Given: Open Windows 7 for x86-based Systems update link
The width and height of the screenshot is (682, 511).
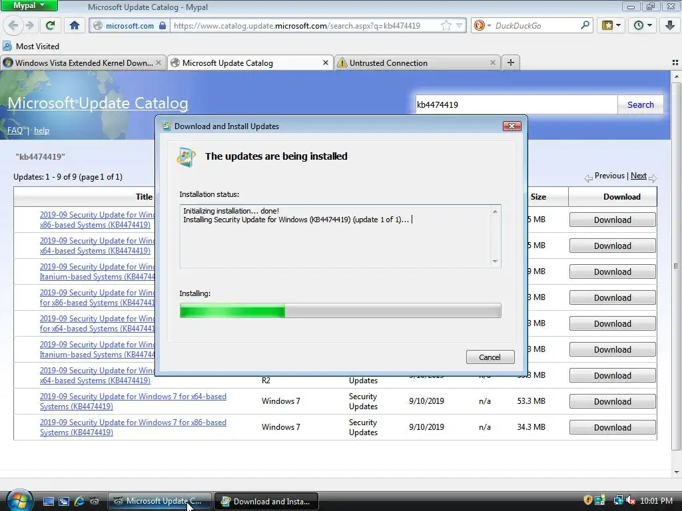Looking at the screenshot, I should (x=133, y=428).
